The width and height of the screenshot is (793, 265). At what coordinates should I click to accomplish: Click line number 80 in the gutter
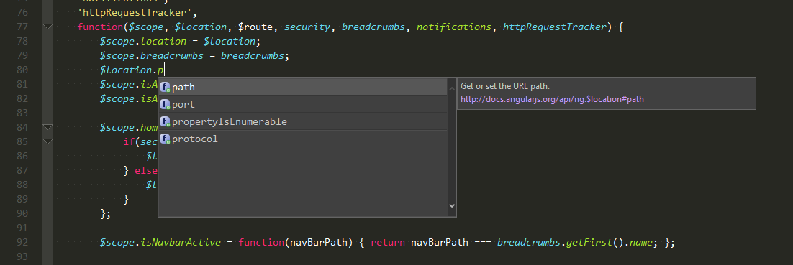click(x=22, y=70)
